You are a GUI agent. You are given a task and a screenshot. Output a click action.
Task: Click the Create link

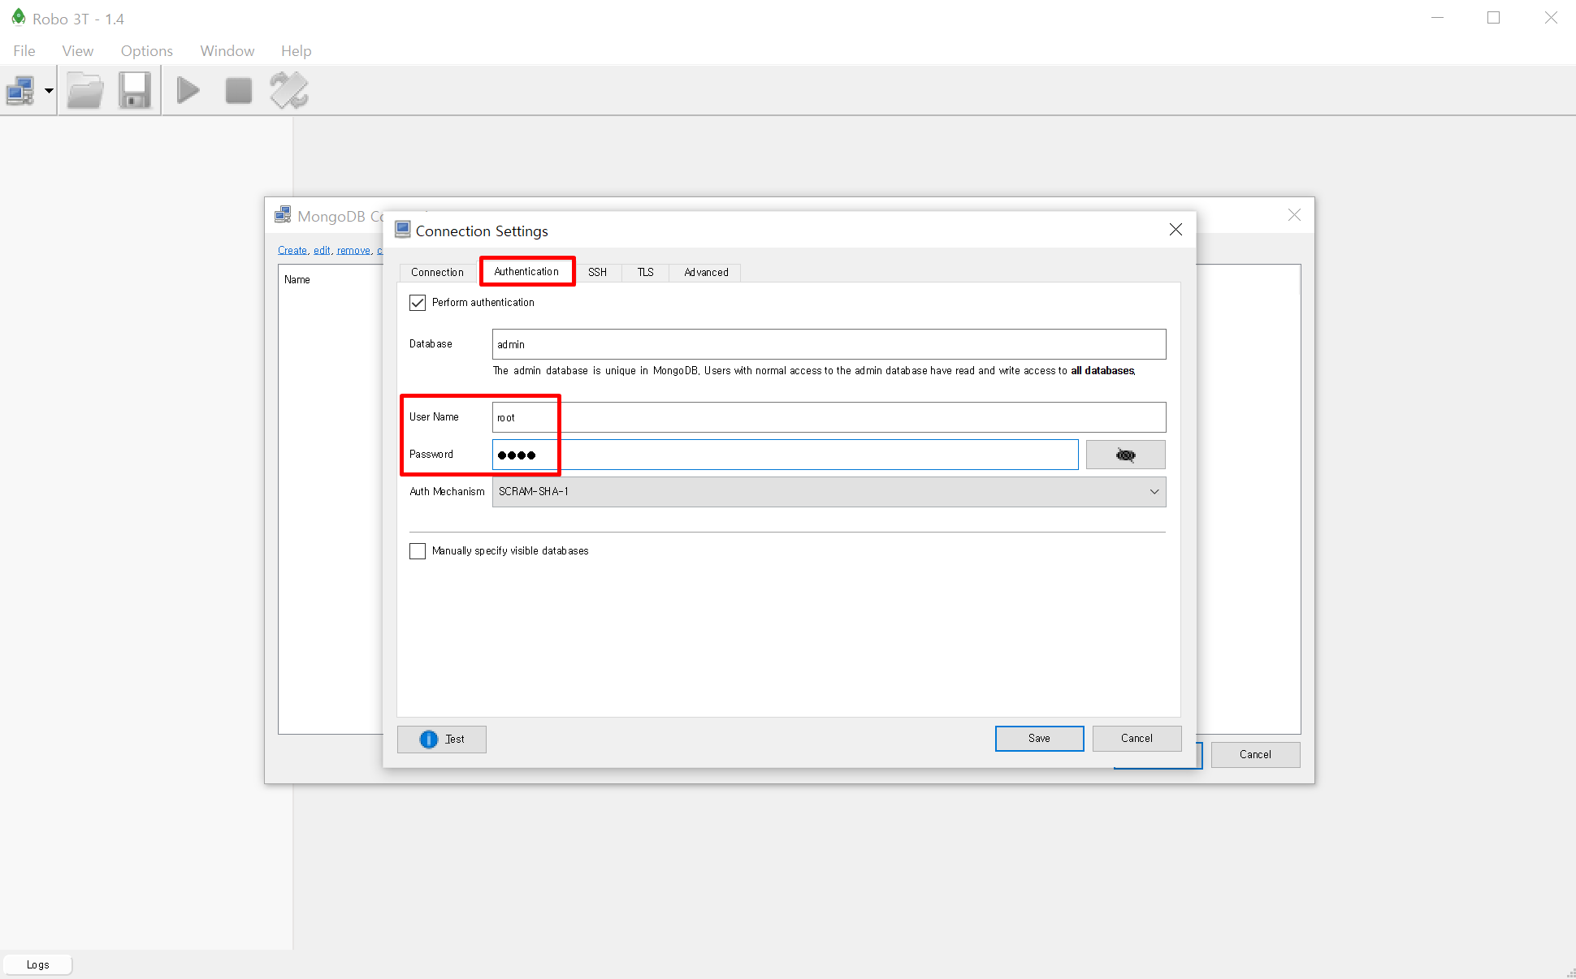[x=292, y=250]
